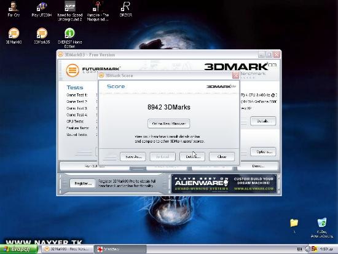This screenshot has height=254, width=338.
Task: Click the Score heading in dialog
Action: (x=116, y=87)
